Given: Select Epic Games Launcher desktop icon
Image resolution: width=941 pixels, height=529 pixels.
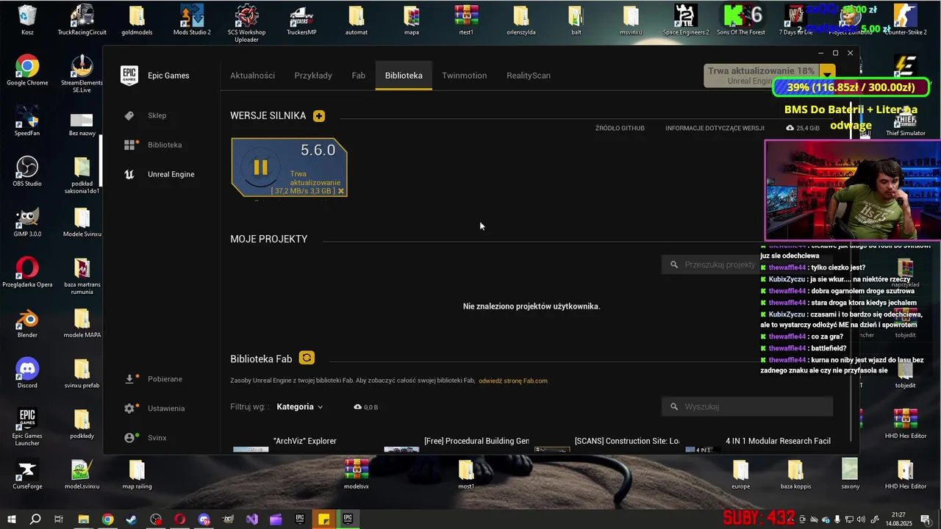Looking at the screenshot, I should (x=27, y=427).
